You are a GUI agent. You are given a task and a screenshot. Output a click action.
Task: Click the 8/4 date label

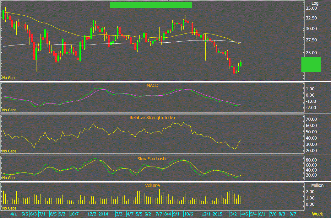[168, 214]
